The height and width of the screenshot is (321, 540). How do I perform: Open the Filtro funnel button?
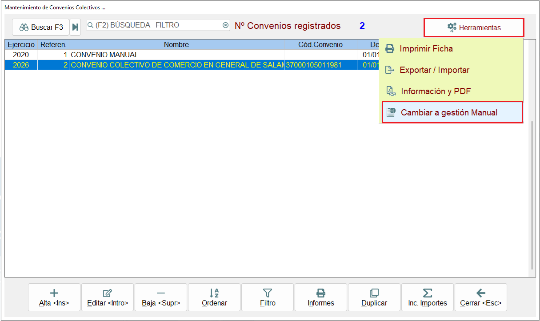[268, 297]
